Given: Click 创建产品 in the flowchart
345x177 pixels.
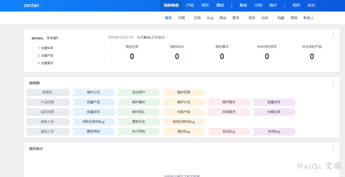Looking at the screenshot, I should click(x=93, y=102).
